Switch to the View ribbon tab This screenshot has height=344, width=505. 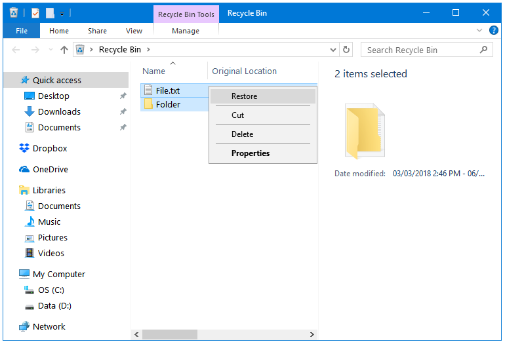[x=134, y=31]
